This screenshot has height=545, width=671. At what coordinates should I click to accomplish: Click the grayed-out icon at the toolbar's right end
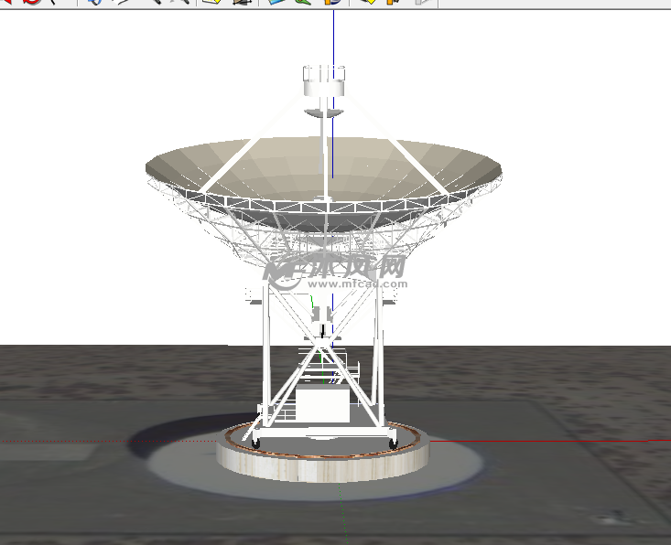[421, 2]
